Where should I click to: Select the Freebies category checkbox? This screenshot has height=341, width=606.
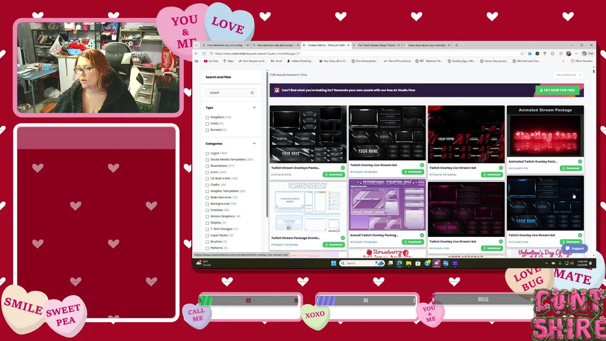coord(207,210)
